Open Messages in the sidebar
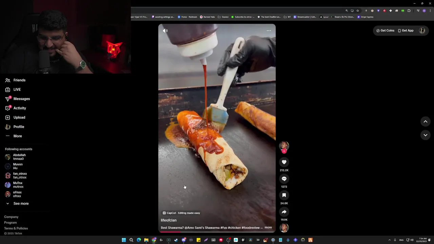The width and height of the screenshot is (434, 244). (x=18, y=99)
